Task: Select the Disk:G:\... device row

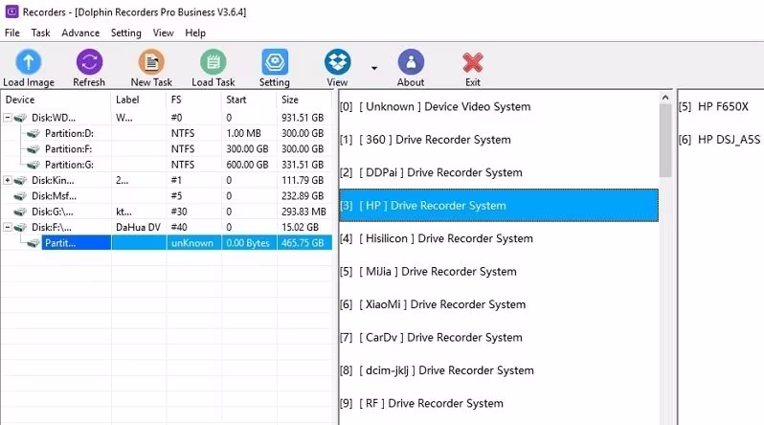Action: tap(167, 212)
